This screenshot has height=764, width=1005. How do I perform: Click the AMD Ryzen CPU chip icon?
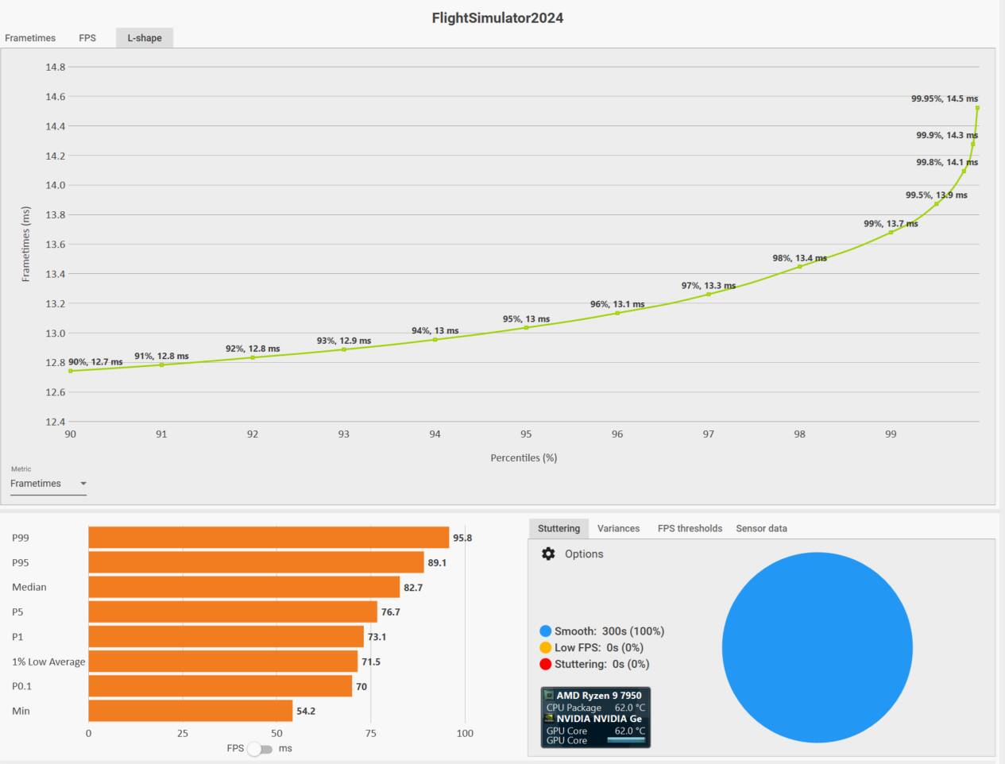549,696
